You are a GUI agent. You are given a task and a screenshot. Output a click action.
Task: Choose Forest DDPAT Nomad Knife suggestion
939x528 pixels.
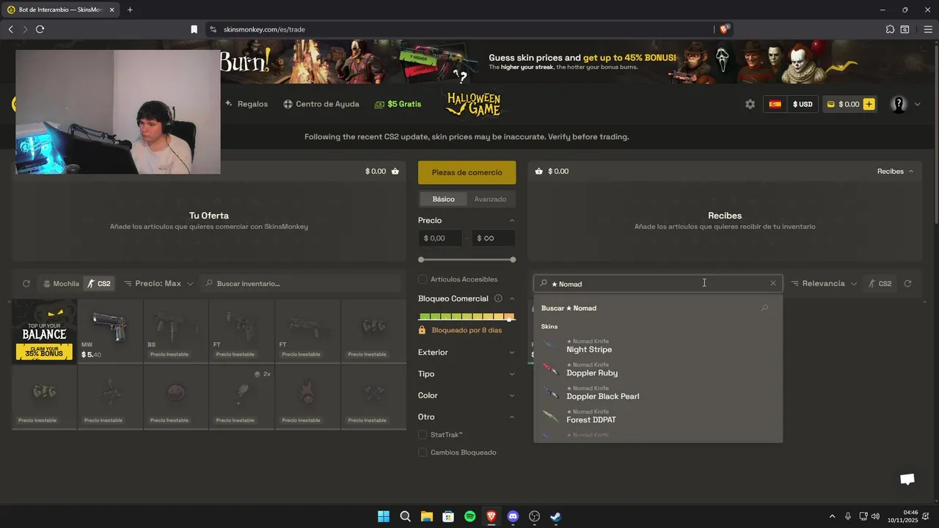(658, 416)
